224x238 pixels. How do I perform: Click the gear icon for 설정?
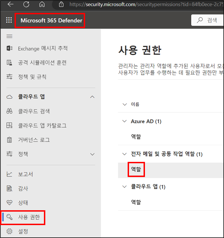pyautogui.click(x=9, y=231)
